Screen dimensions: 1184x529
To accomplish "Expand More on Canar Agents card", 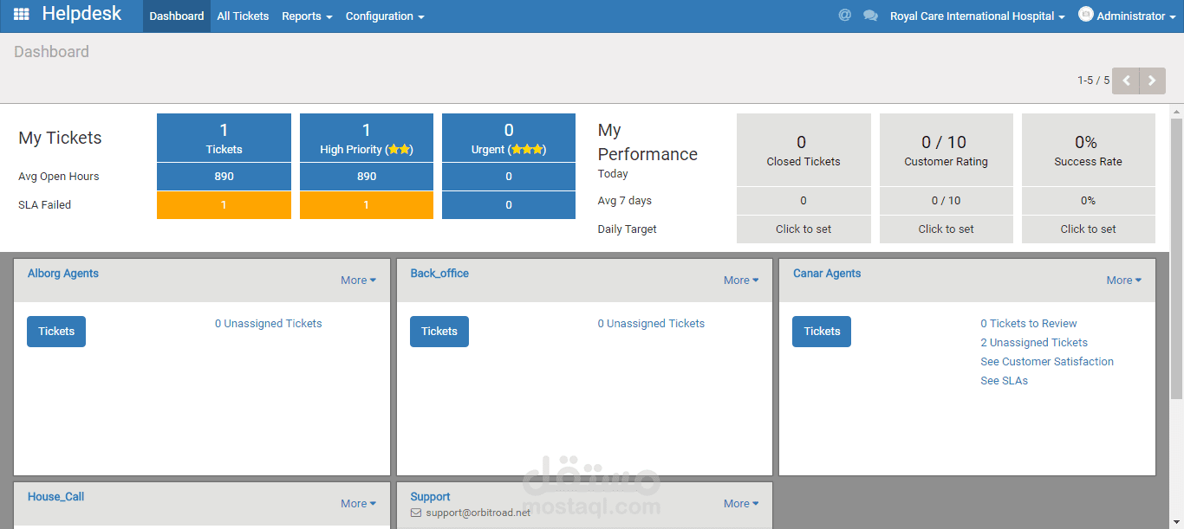I will click(x=1123, y=281).
